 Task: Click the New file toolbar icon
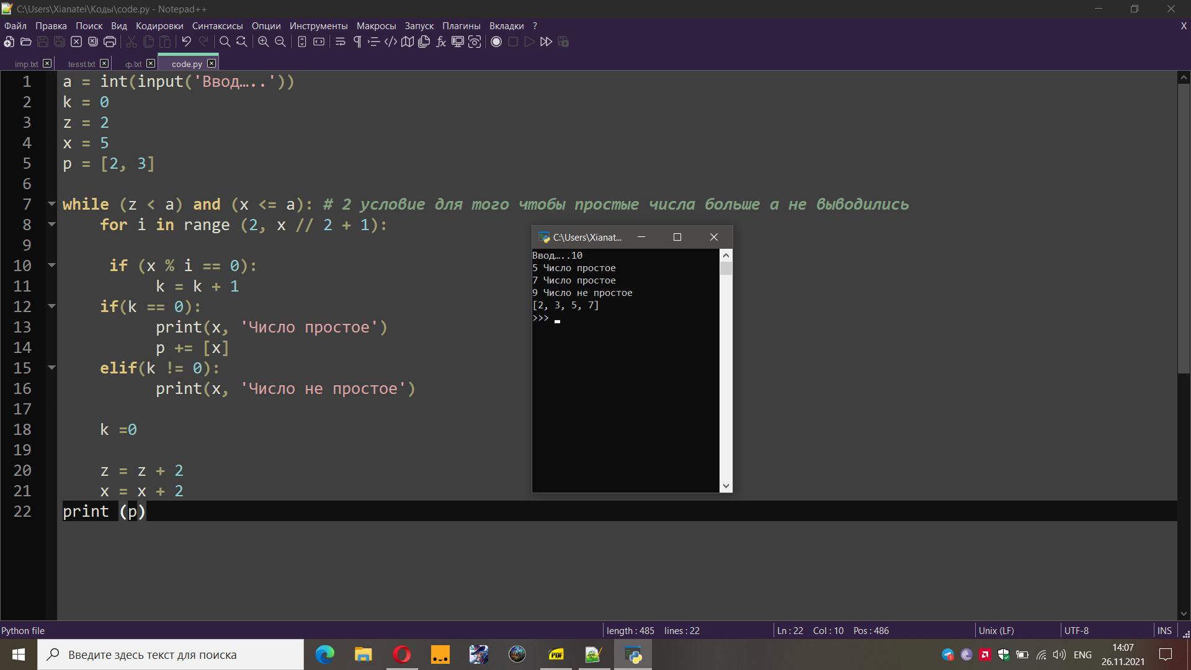9,42
